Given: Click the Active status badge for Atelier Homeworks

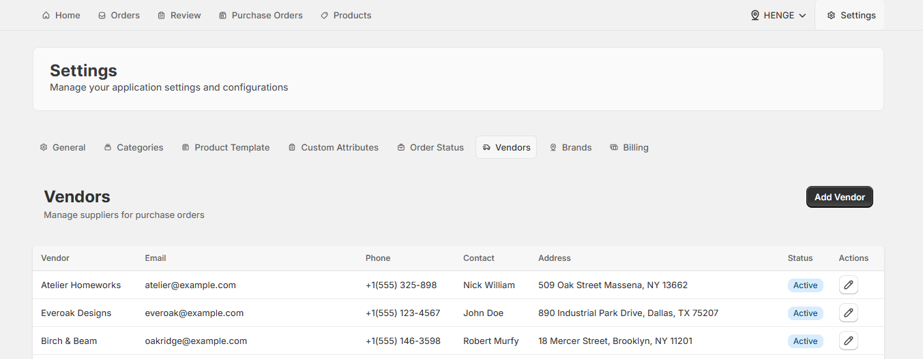Looking at the screenshot, I should (805, 285).
